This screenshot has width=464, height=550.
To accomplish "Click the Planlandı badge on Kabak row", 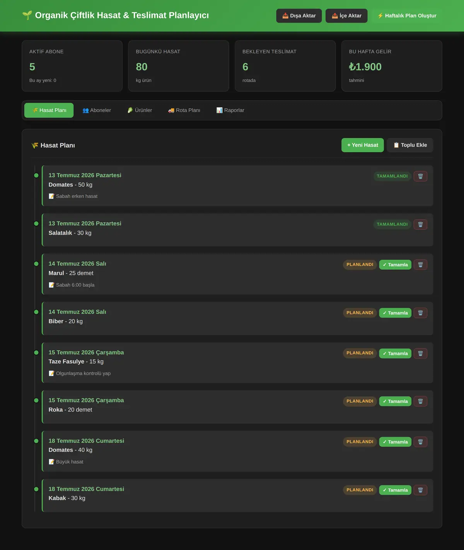I will (360, 490).
